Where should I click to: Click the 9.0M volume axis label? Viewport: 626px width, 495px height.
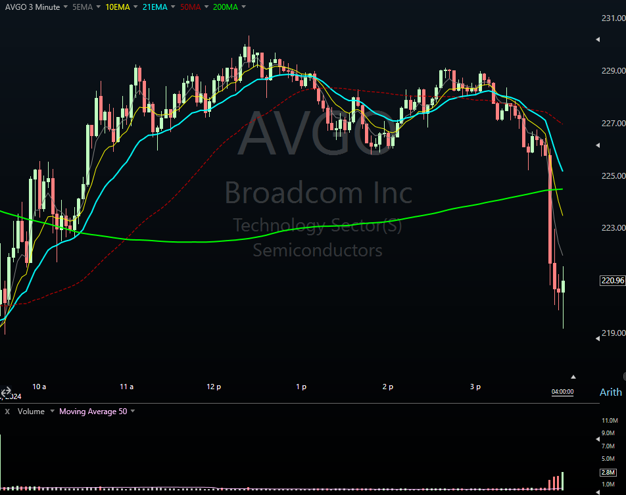(x=608, y=433)
